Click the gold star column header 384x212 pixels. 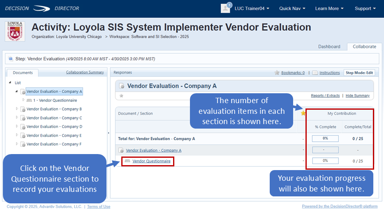pyautogui.click(x=303, y=113)
